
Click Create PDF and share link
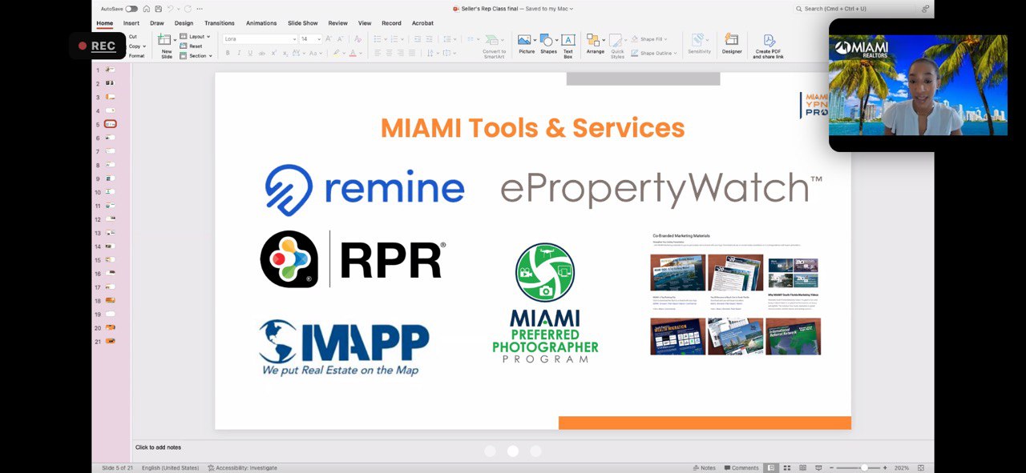(x=768, y=46)
